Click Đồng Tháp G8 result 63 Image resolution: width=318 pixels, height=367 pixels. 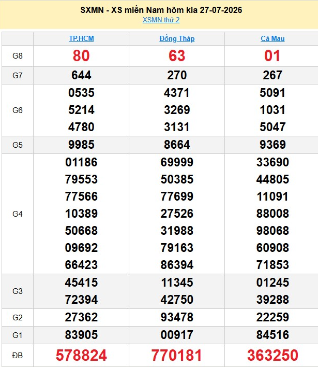pyautogui.click(x=177, y=55)
